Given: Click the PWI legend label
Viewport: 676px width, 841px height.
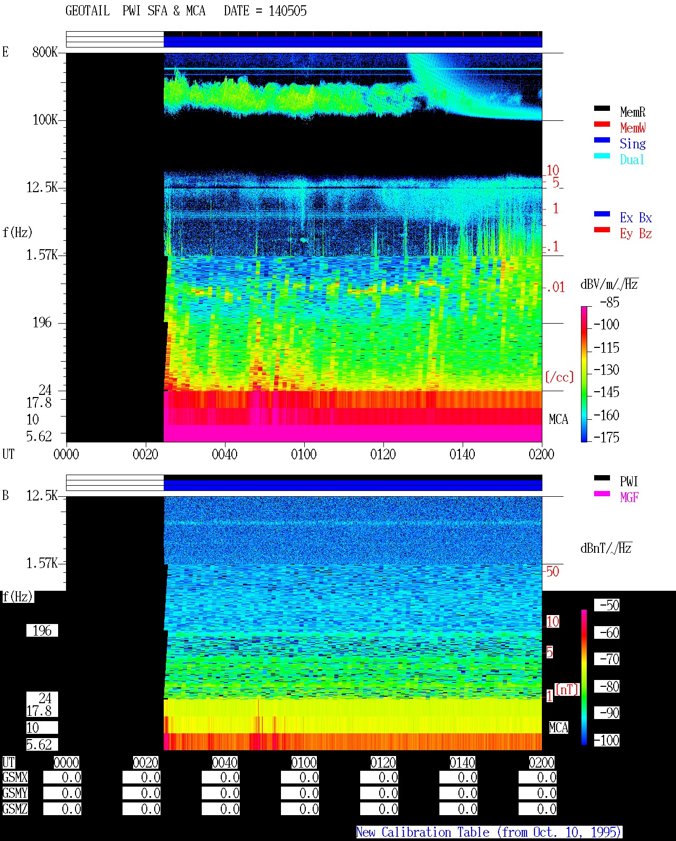Looking at the screenshot, I should pyautogui.click(x=629, y=481).
